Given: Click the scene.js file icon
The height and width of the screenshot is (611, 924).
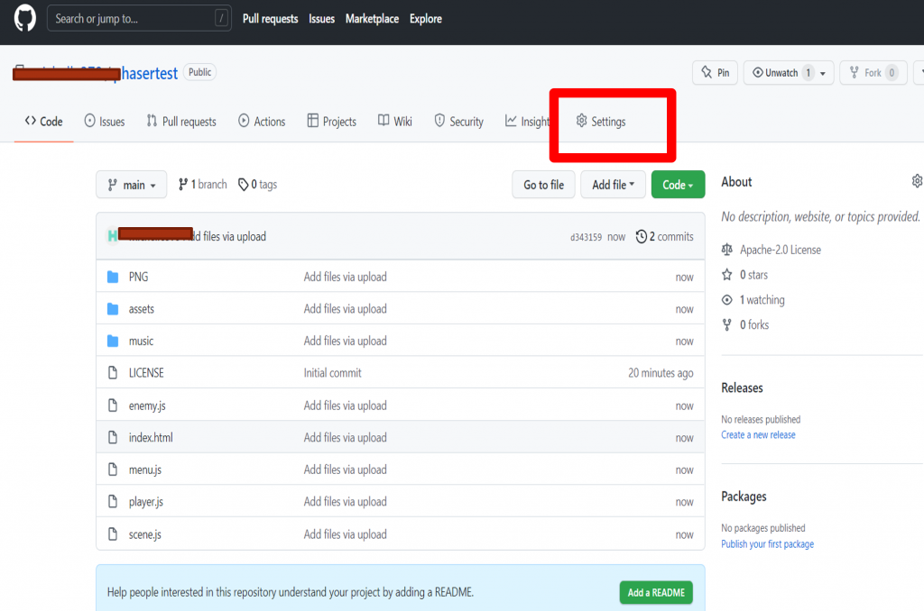Looking at the screenshot, I should point(113,533).
